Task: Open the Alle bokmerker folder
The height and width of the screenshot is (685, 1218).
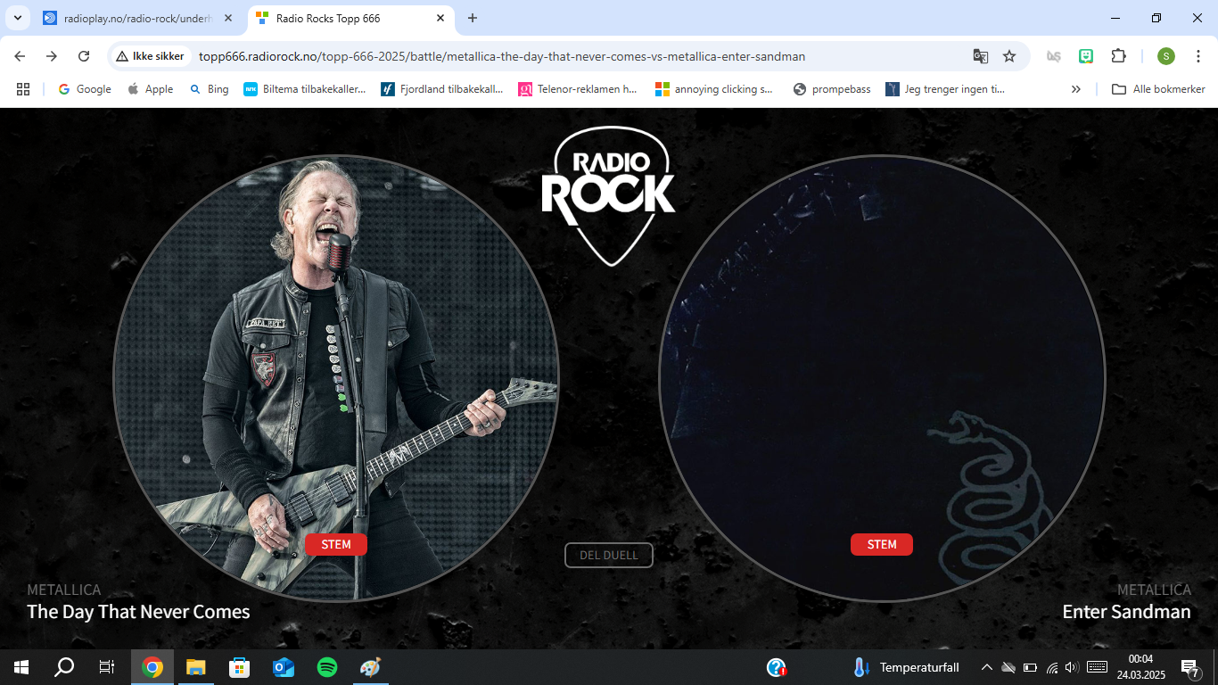Action: pos(1158,89)
